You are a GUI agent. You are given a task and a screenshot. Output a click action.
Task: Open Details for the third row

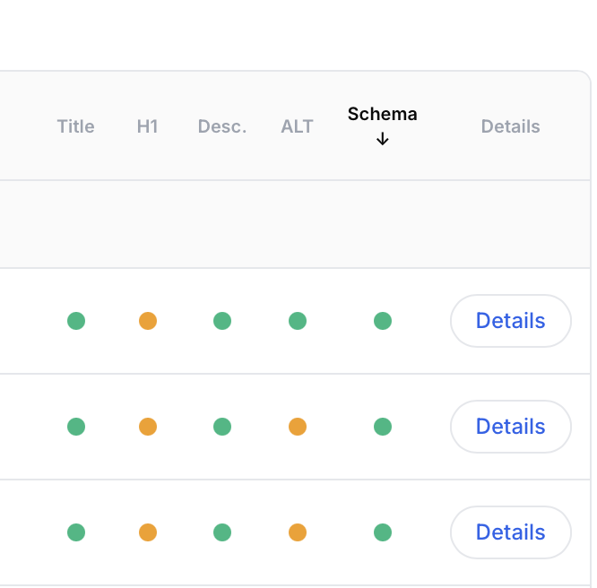tap(510, 532)
